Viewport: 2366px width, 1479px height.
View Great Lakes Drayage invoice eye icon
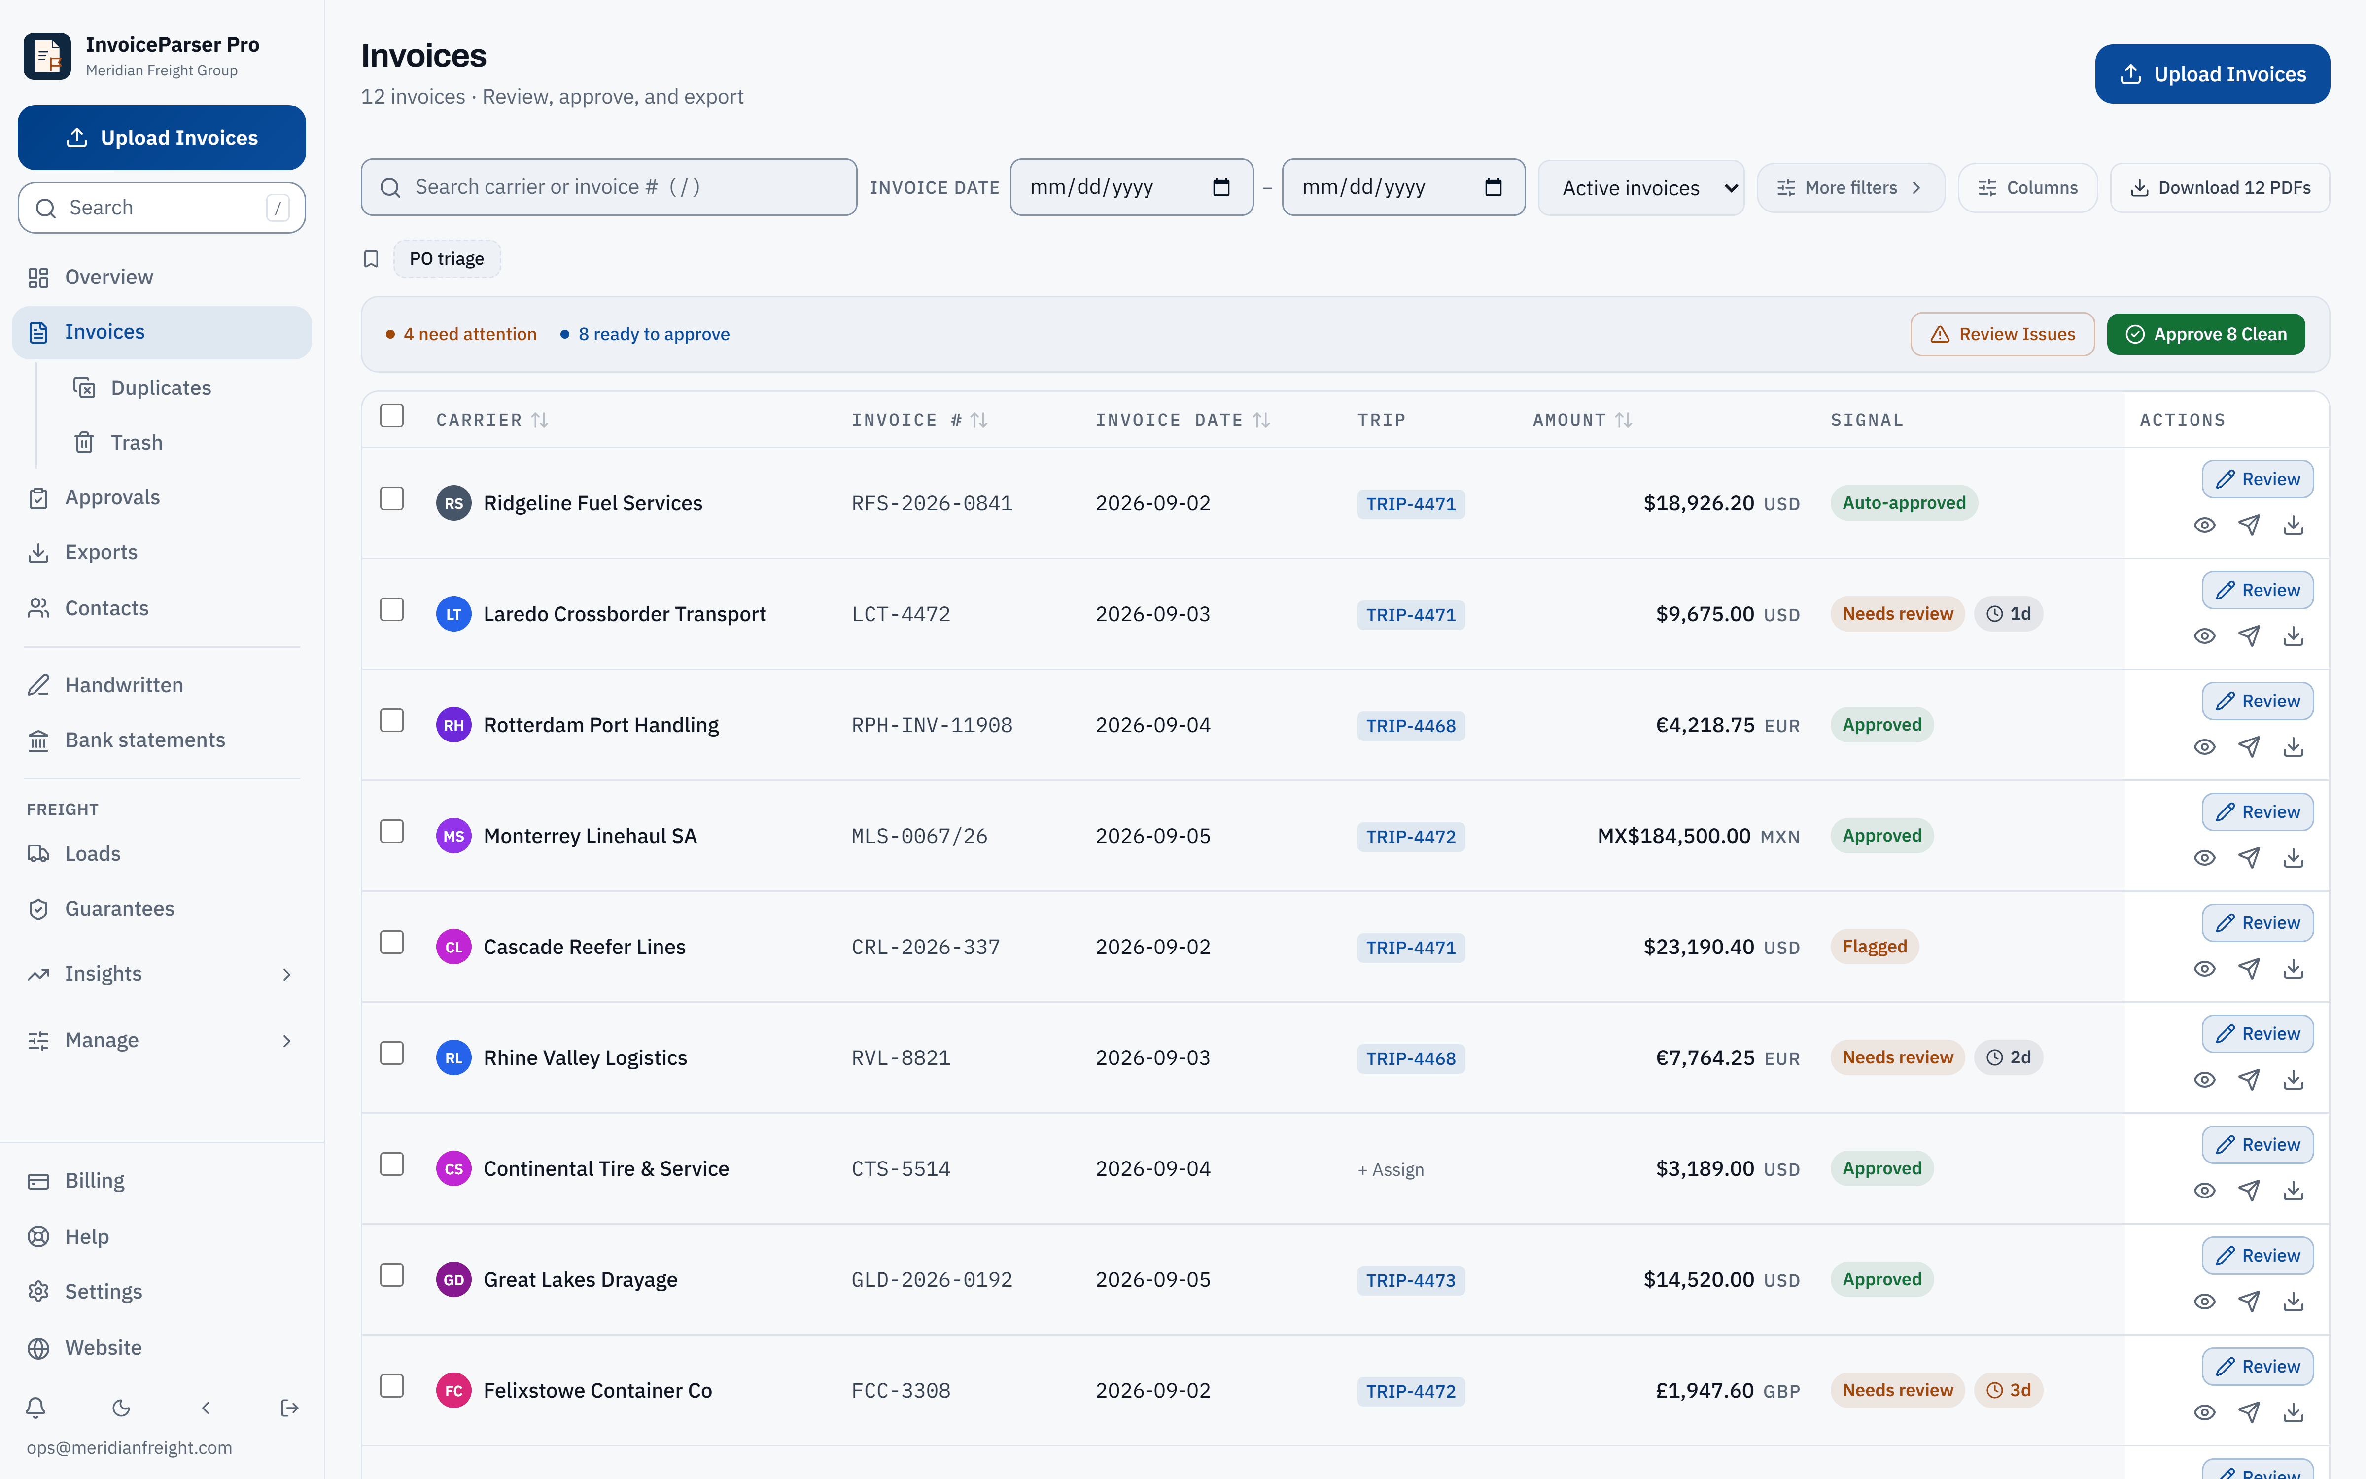point(2204,1302)
